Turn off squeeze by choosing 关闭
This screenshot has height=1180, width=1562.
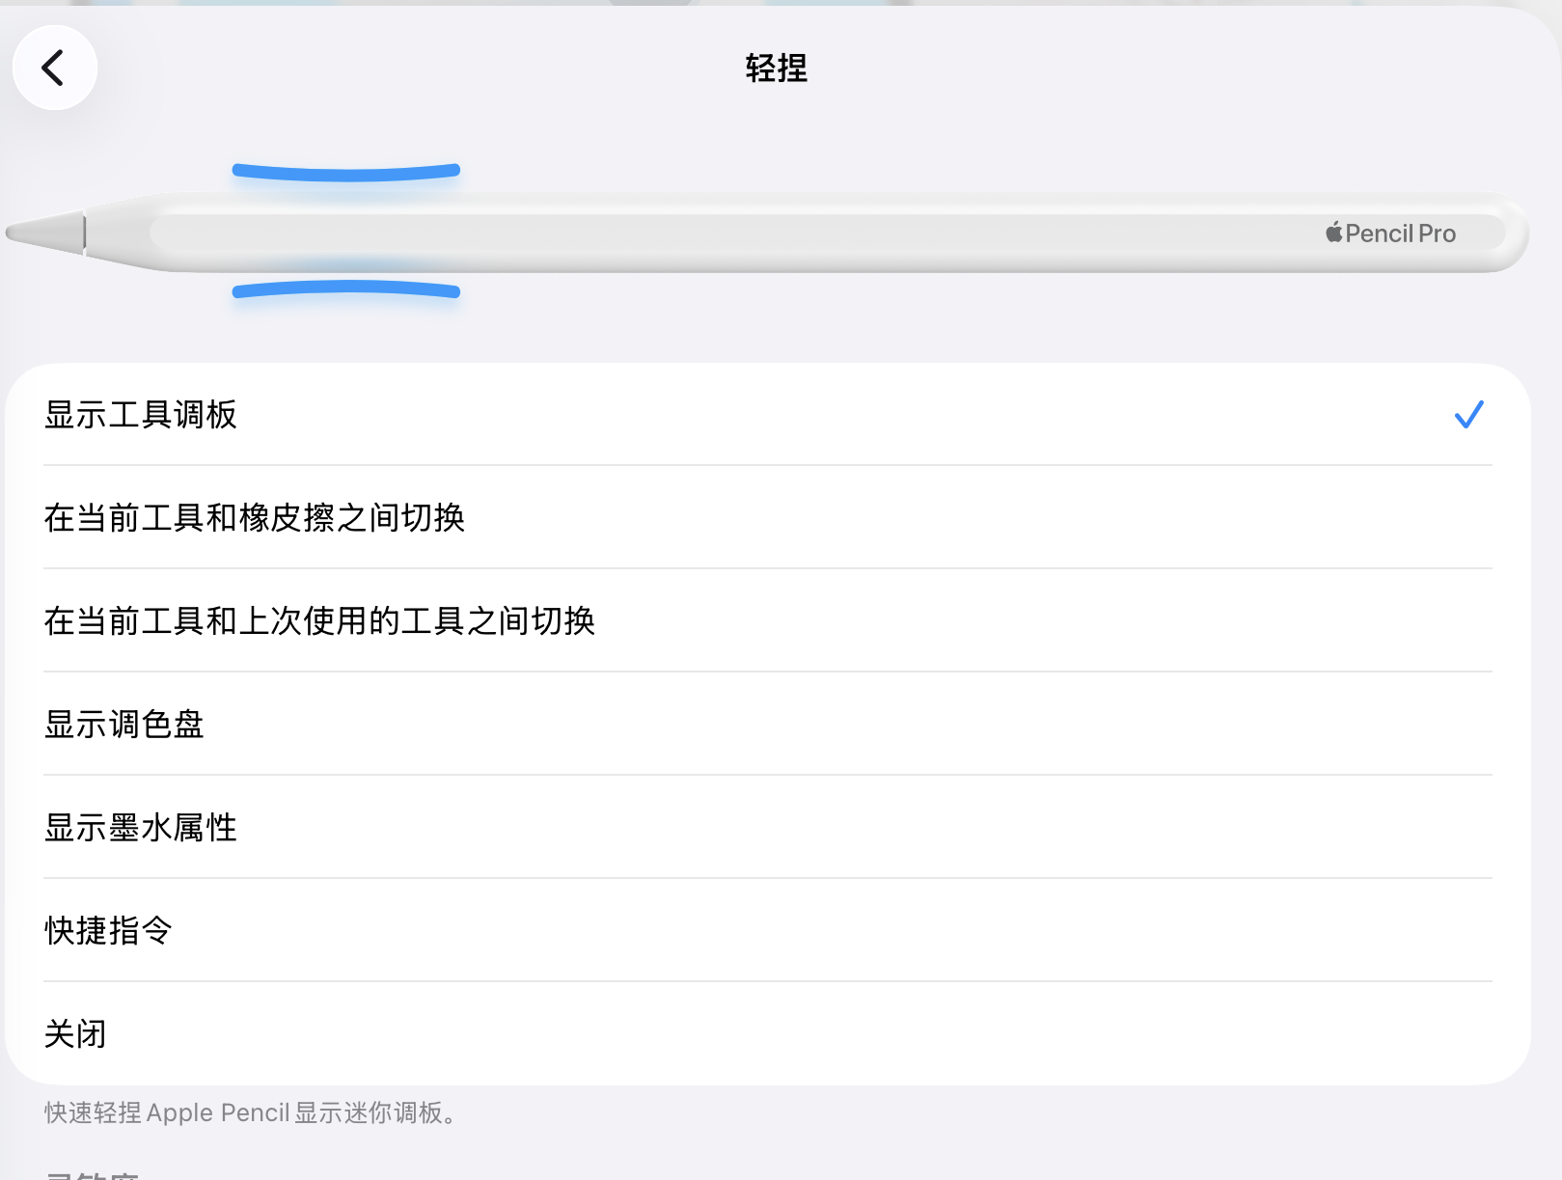(x=75, y=1034)
